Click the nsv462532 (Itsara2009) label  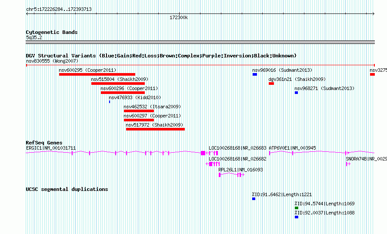click(152, 107)
